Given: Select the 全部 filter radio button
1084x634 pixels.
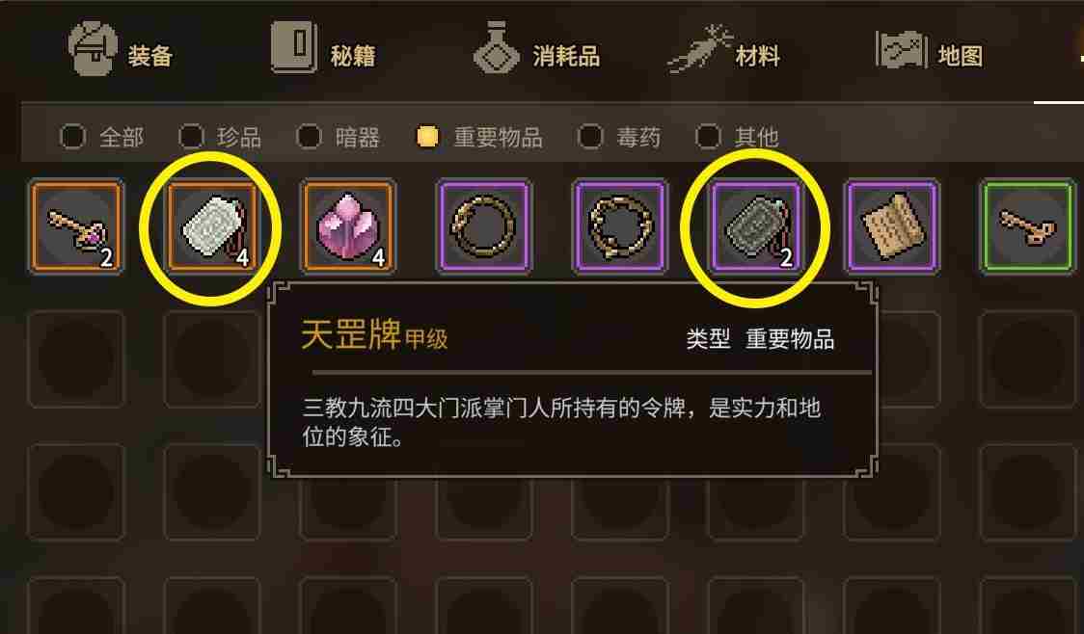Looking at the screenshot, I should click(x=72, y=137).
